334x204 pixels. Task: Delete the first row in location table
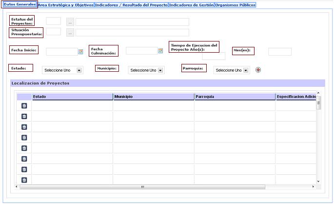(24, 105)
